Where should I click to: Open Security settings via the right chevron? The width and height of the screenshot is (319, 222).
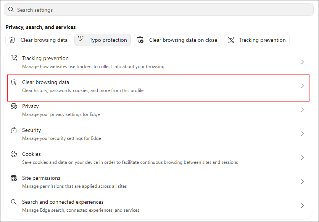[x=302, y=134]
